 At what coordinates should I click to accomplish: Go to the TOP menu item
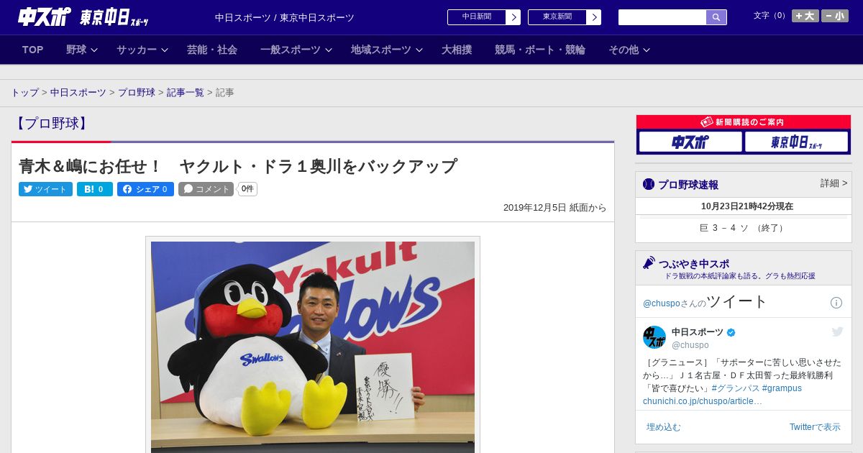pos(32,50)
